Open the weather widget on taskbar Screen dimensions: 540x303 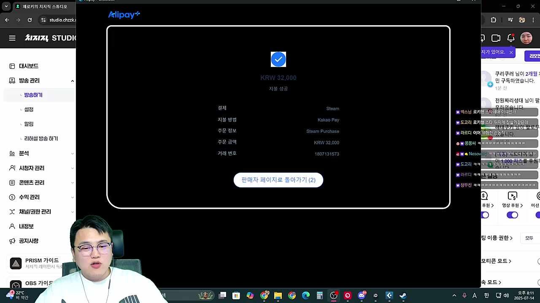point(18,295)
